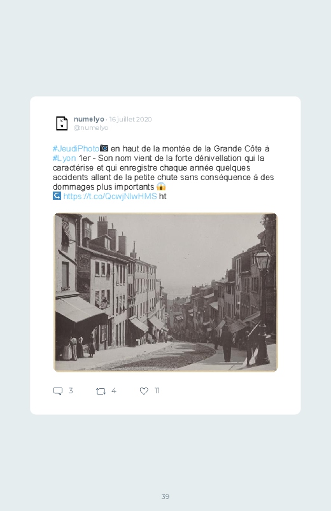Screen dimensions: 331x511
Task: Open the reply speech bubble icon
Action: tap(58, 391)
